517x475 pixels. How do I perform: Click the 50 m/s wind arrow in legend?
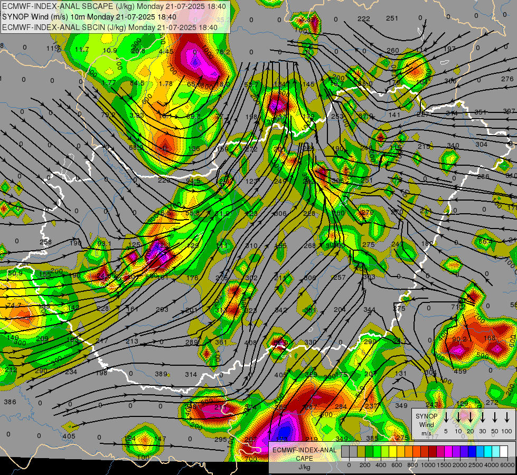[x=495, y=417]
